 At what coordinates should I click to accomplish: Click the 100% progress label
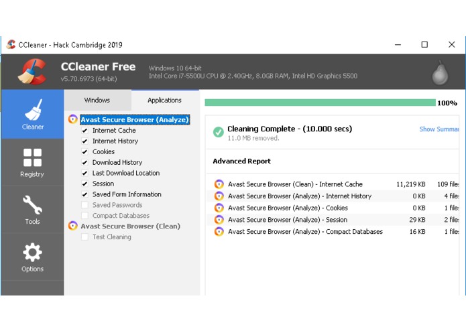coord(447,103)
